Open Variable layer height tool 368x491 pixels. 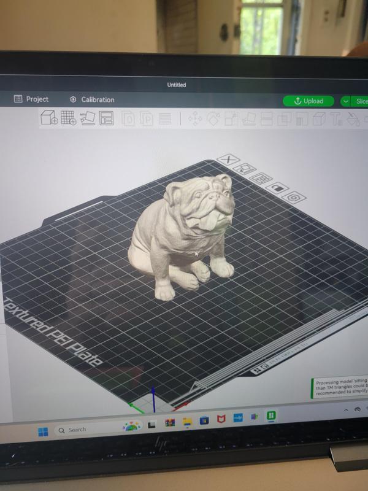click(165, 119)
